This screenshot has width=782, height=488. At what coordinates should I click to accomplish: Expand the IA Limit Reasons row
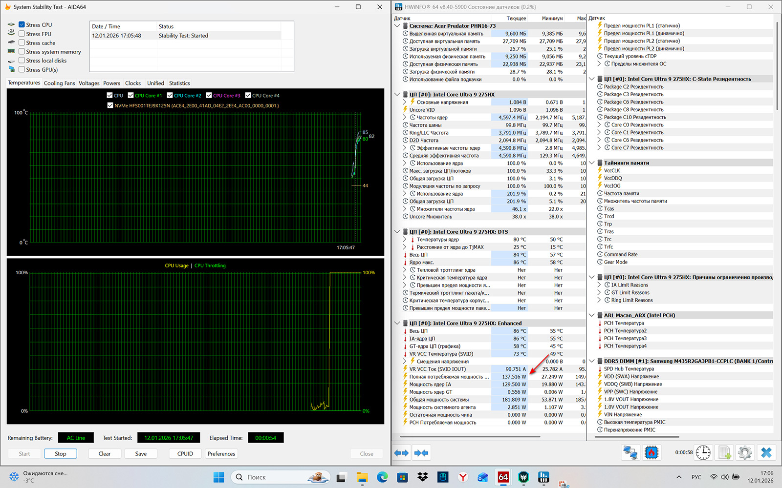click(x=600, y=285)
